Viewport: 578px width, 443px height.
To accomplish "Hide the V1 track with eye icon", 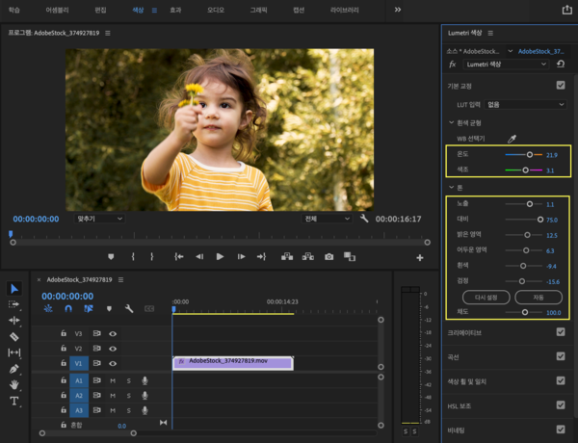I will 113,363.
